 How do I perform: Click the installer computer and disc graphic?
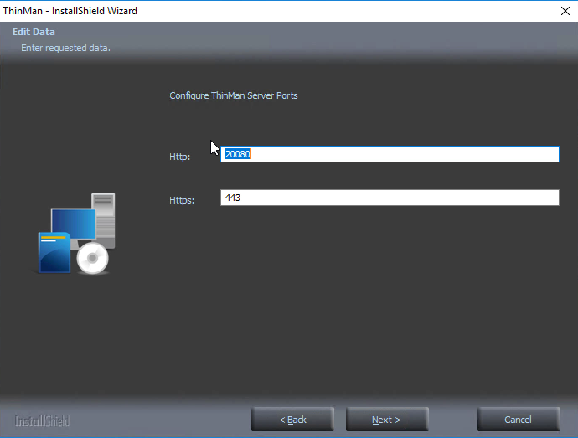point(77,234)
